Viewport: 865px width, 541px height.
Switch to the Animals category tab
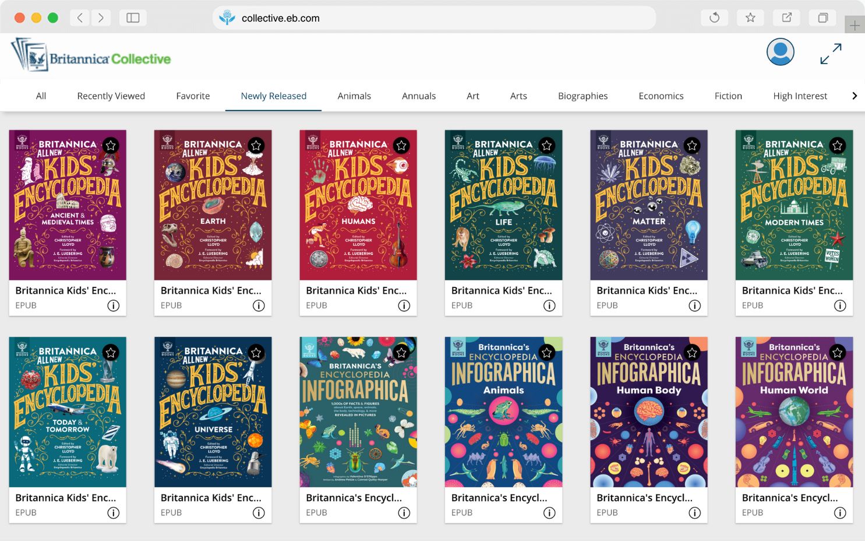(x=354, y=96)
